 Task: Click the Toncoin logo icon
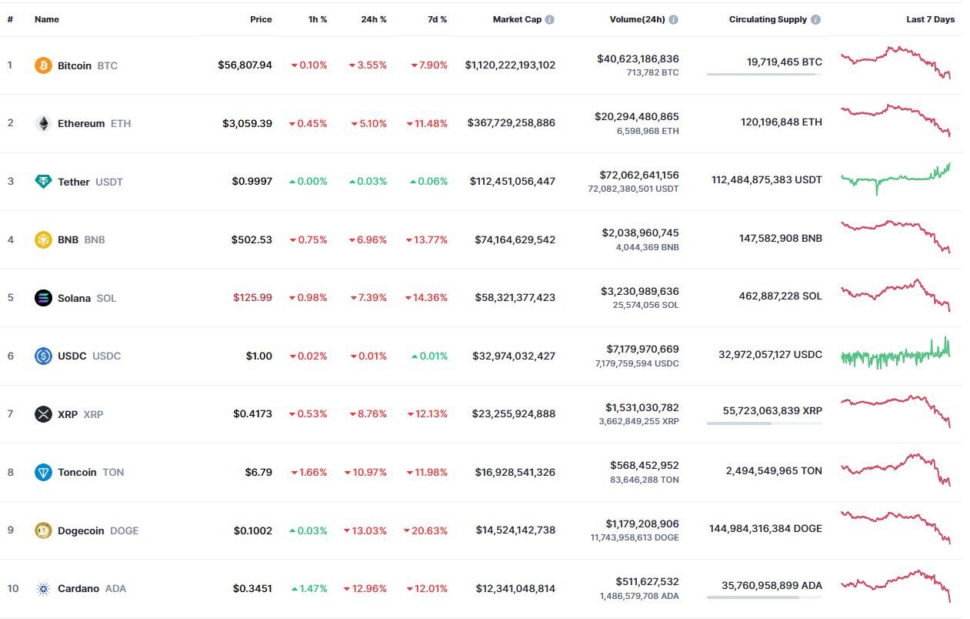click(x=43, y=472)
